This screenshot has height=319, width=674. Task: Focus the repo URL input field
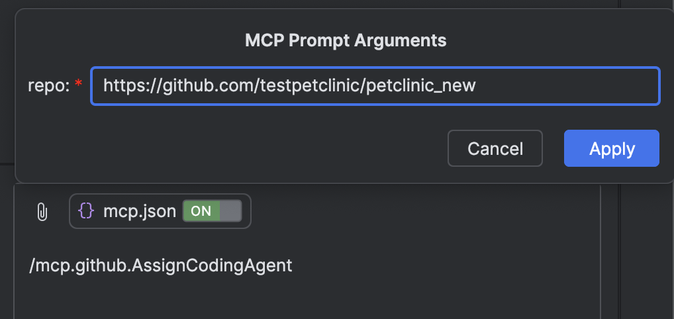375,85
